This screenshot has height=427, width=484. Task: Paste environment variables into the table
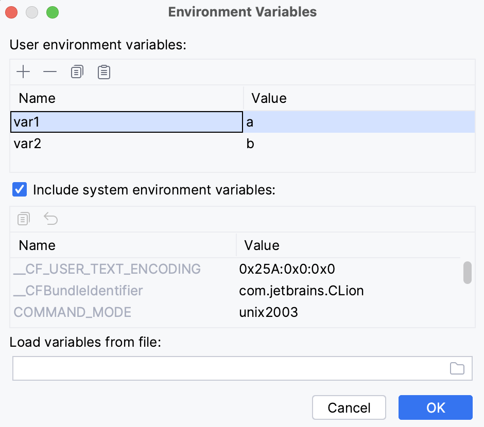(103, 72)
